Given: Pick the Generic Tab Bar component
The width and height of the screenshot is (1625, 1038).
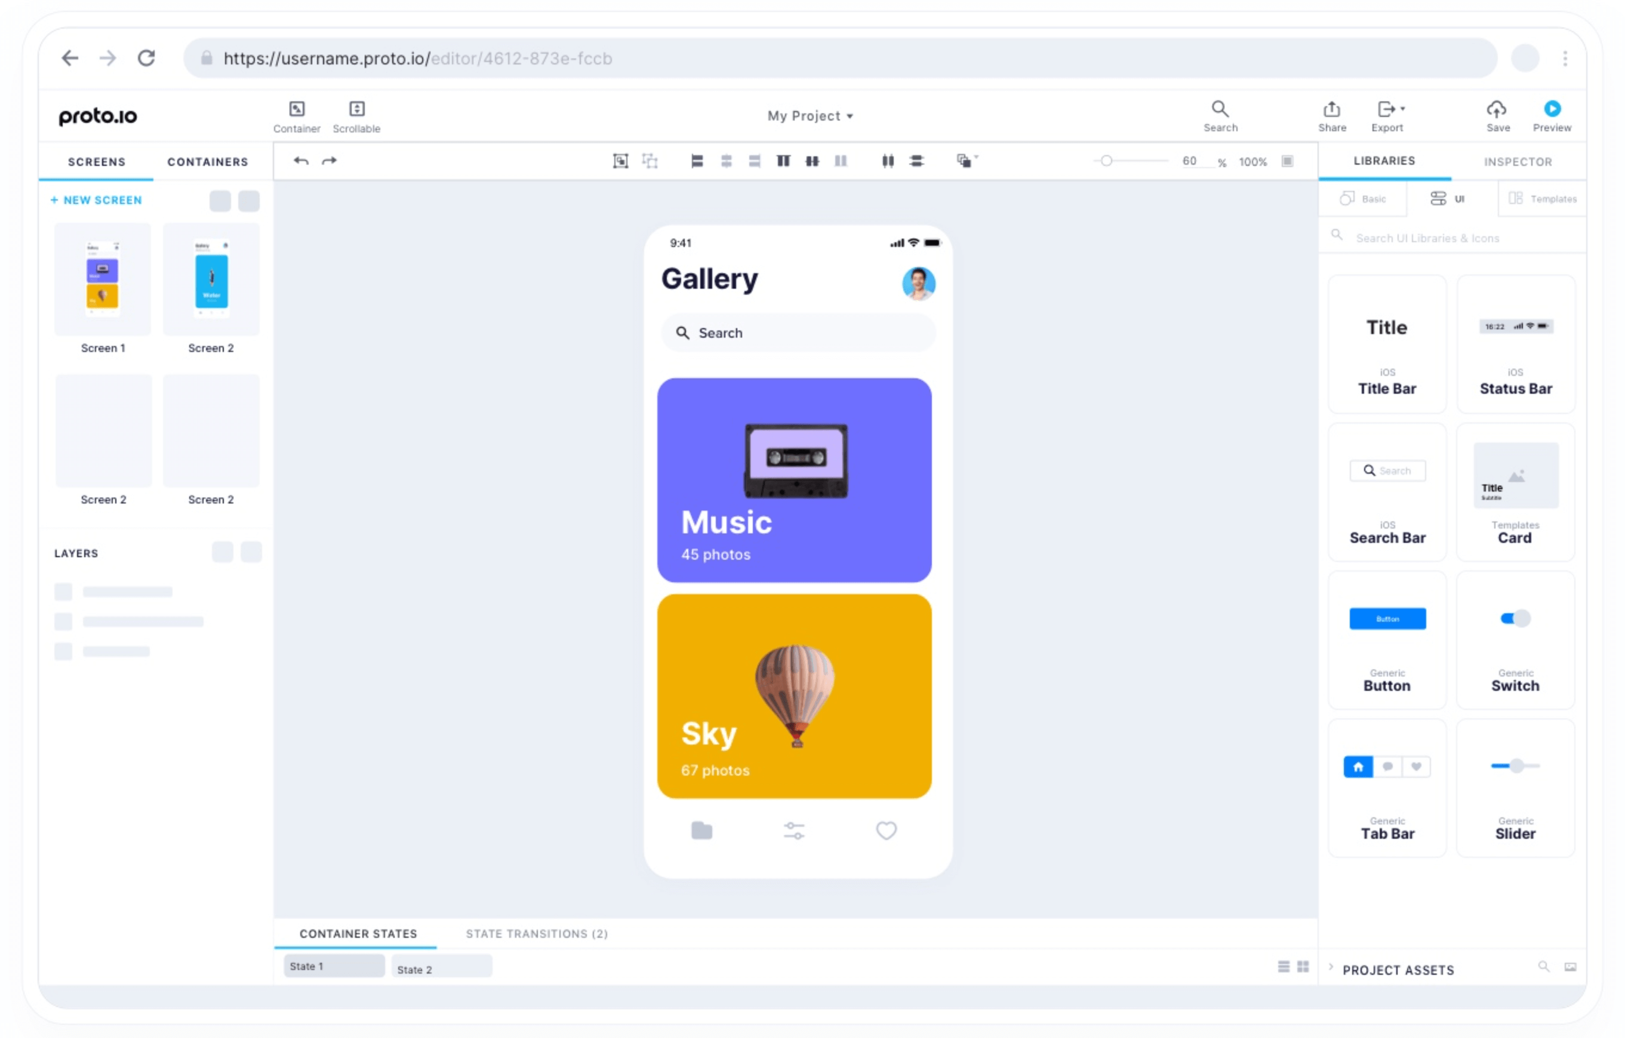Looking at the screenshot, I should (x=1387, y=789).
